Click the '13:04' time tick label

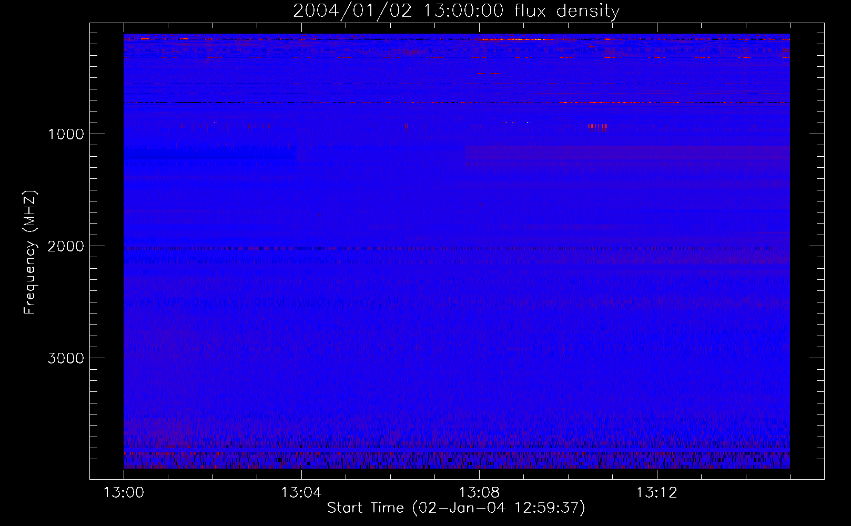pyautogui.click(x=301, y=493)
